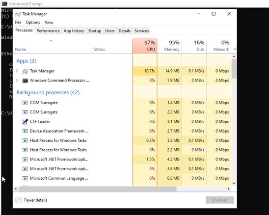Viewport: 269px width, 215px height.
Task: Select the .NET Framework row using 3.6 MB
Action: [x=122, y=169]
